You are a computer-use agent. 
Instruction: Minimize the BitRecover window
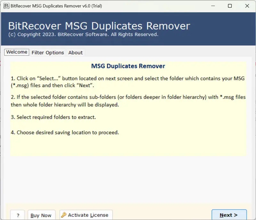pyautogui.click(x=213, y=6)
